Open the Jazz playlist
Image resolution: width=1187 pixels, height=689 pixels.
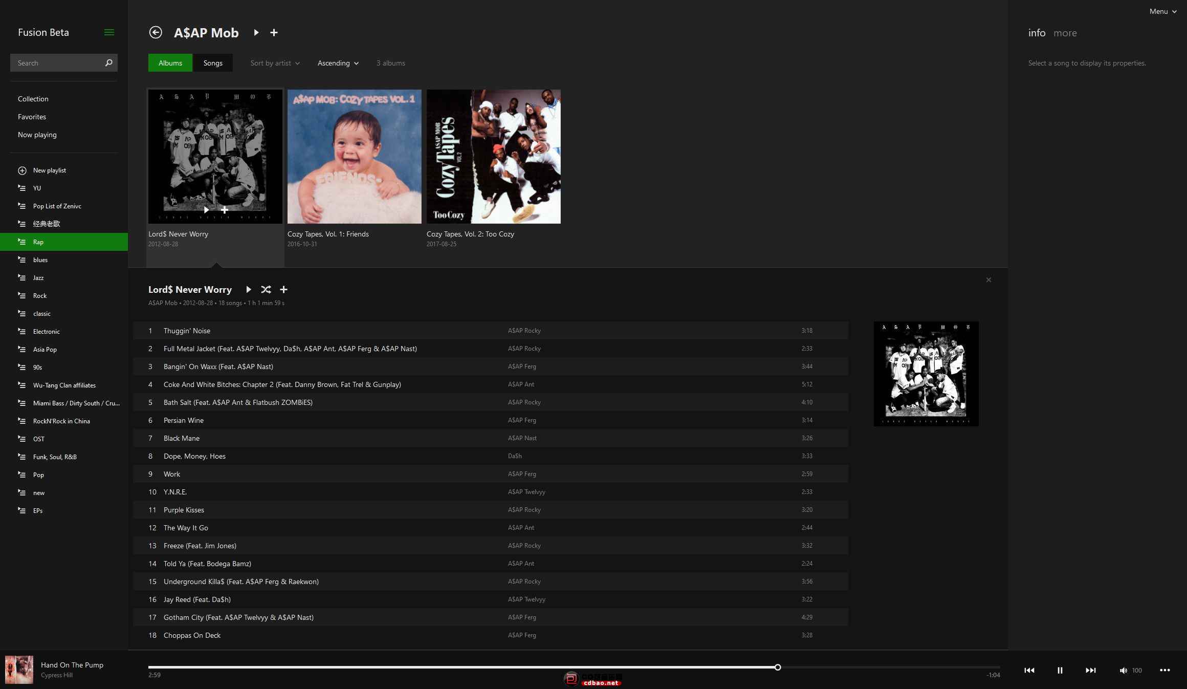64,277
